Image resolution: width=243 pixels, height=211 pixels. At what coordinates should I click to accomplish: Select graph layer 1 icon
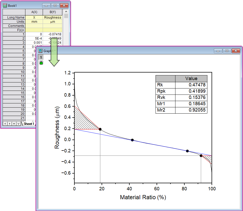(x=41, y=57)
